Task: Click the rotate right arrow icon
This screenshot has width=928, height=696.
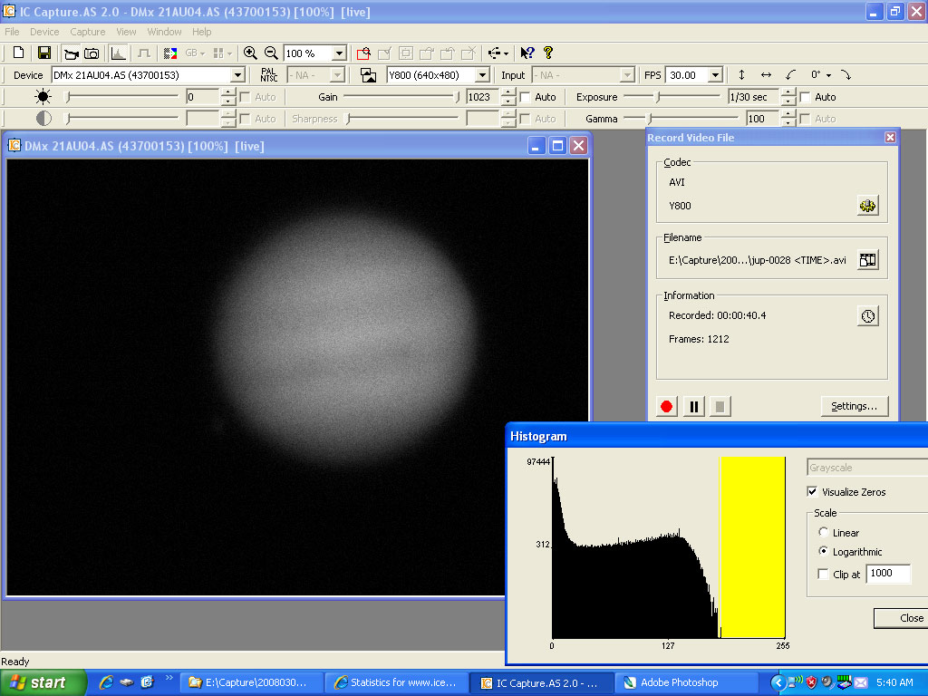Action: pos(846,75)
